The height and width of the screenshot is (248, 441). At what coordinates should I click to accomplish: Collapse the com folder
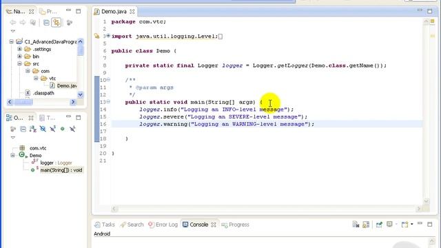pyautogui.click(x=28, y=71)
